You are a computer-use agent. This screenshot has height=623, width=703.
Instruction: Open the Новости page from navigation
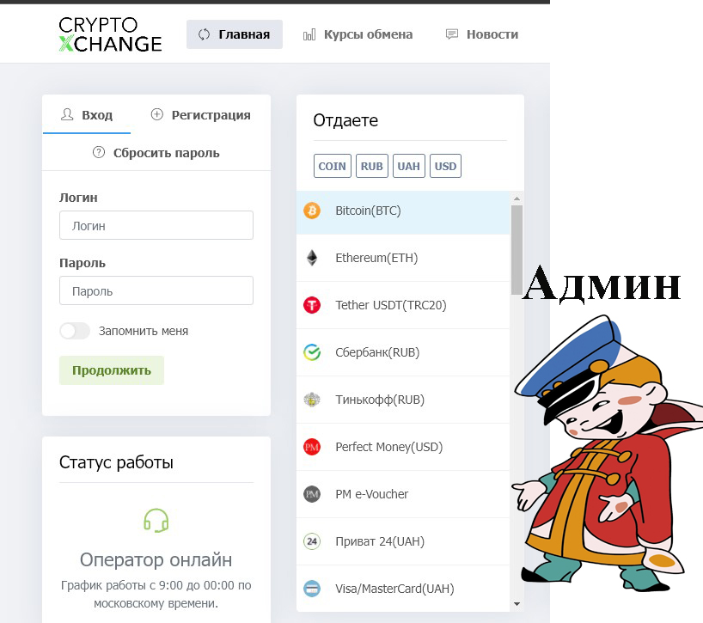482,34
